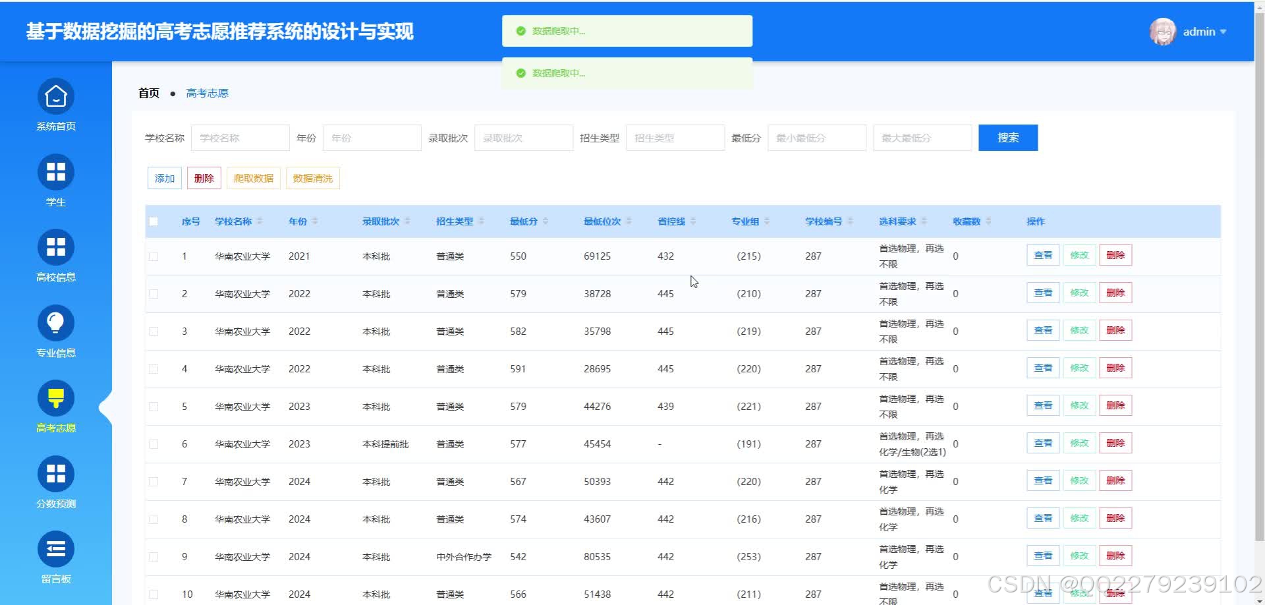Sort table by 省控线 column
The width and height of the screenshot is (1265, 605).
(693, 221)
